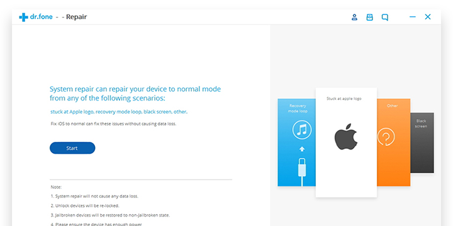Click the question mark circle icon
453x226 pixels.
click(386, 137)
